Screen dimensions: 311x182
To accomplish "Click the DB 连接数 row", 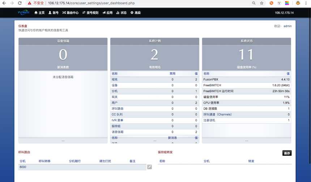I will tap(247, 109).
